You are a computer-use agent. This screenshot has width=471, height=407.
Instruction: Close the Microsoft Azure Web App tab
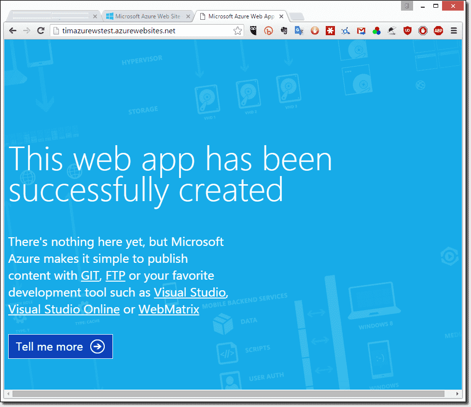281,16
